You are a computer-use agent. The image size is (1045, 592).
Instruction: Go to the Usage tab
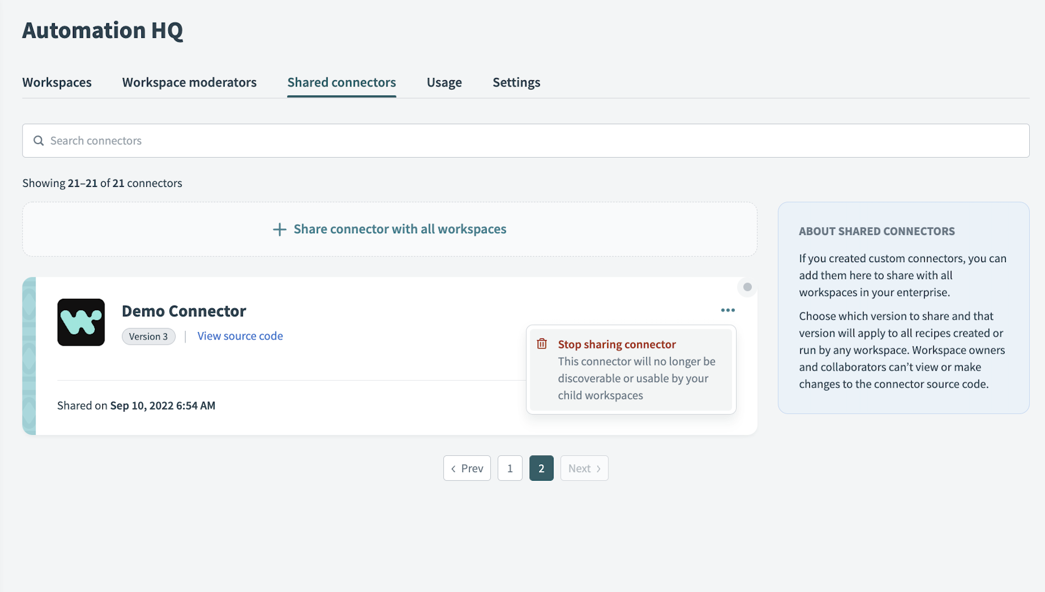(444, 82)
